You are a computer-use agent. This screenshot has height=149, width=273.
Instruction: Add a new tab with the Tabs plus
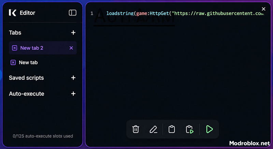tap(73, 32)
